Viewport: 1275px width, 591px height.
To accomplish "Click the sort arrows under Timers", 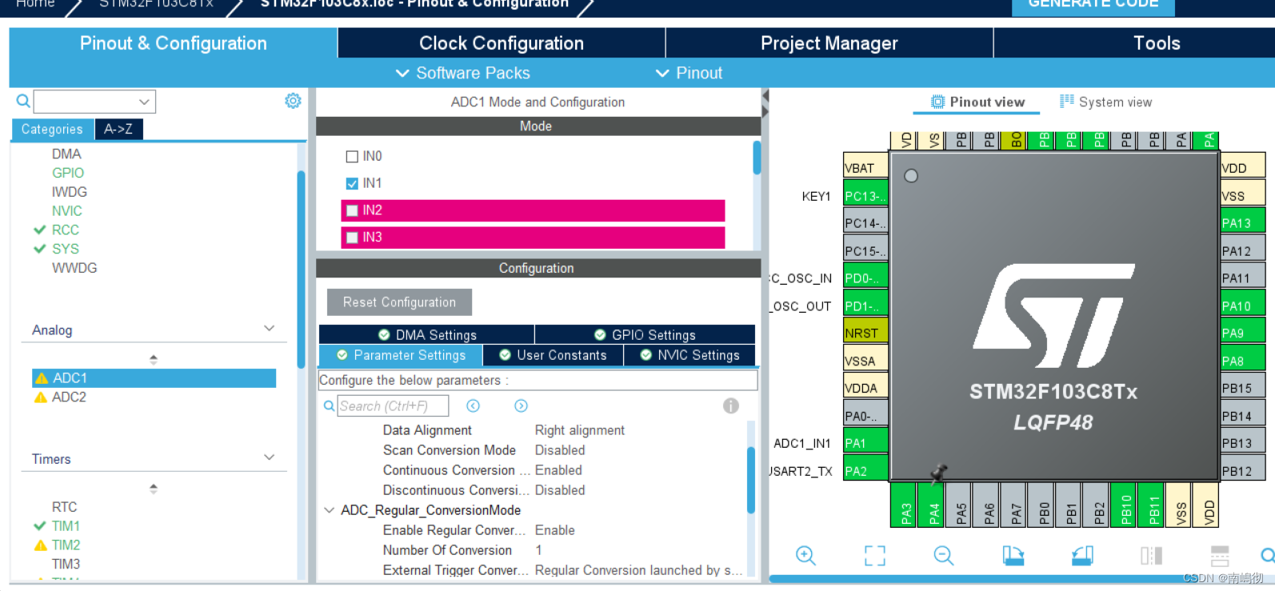I will click(x=154, y=489).
